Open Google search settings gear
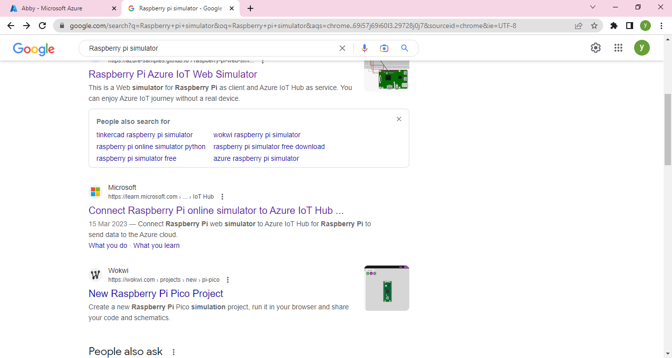The width and height of the screenshot is (672, 358). click(596, 48)
